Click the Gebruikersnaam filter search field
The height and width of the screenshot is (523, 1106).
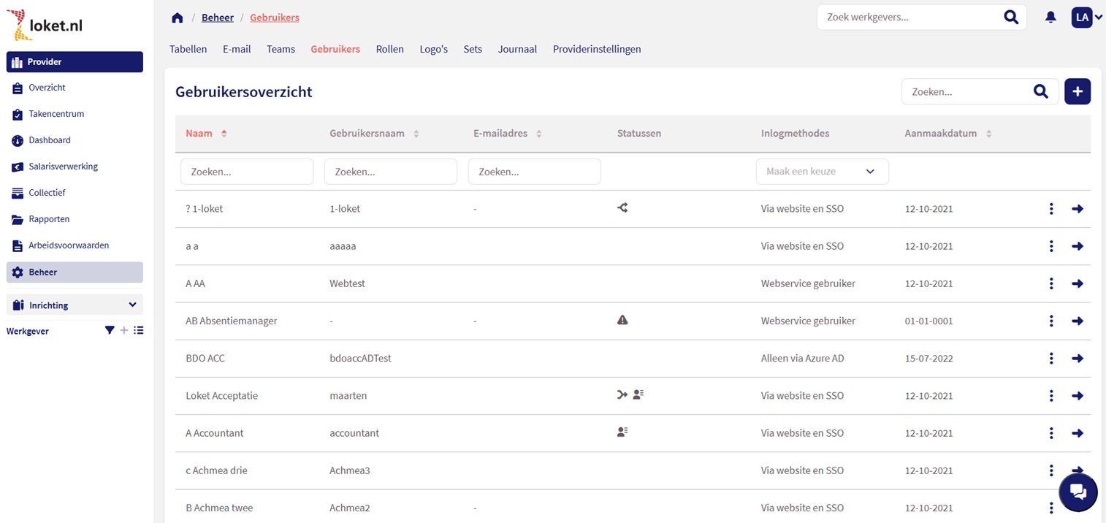(390, 172)
